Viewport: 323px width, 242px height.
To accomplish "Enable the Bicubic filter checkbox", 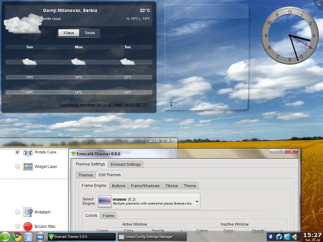I will [x=18, y=226].
